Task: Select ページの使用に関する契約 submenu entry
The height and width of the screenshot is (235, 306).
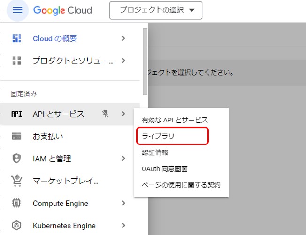Action: pyautogui.click(x=181, y=185)
